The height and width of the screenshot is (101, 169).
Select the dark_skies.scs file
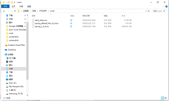(41, 20)
